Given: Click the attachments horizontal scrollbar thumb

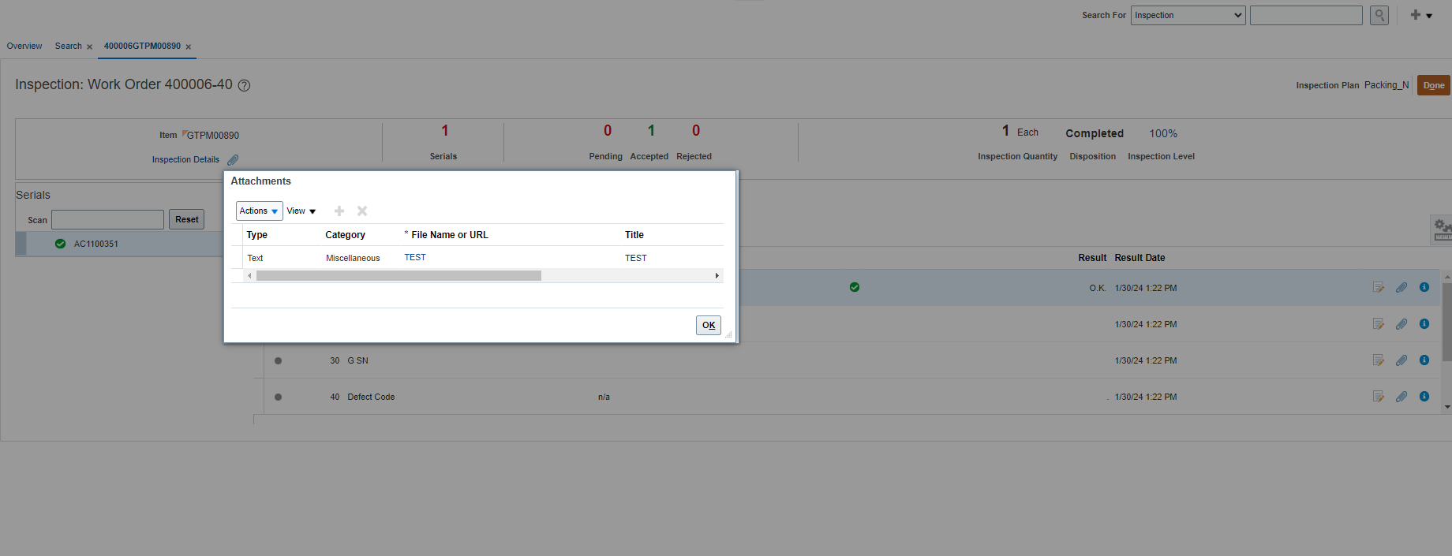Looking at the screenshot, I should (x=399, y=276).
